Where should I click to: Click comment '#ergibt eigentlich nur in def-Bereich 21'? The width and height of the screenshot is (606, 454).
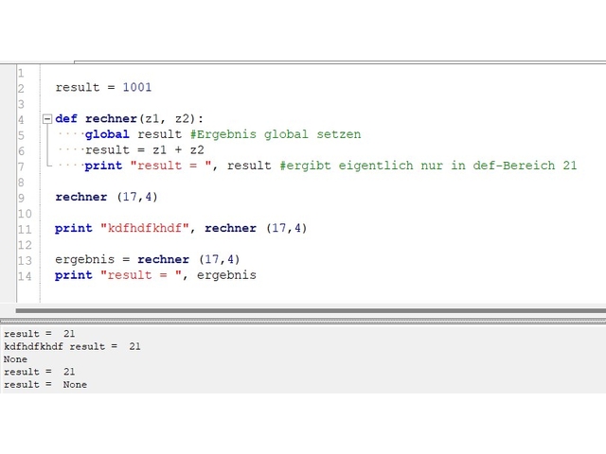428,166
